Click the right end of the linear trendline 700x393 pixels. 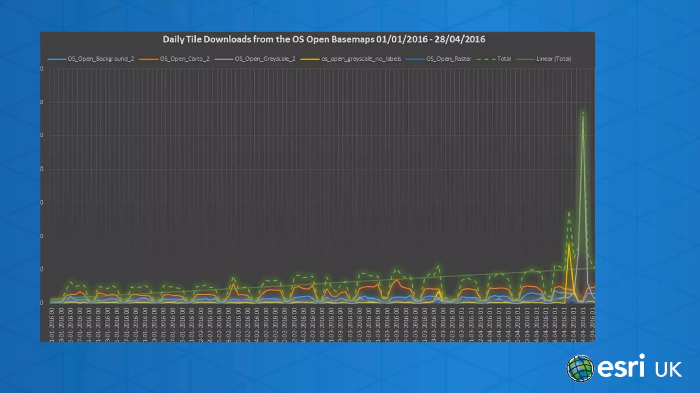click(x=594, y=268)
